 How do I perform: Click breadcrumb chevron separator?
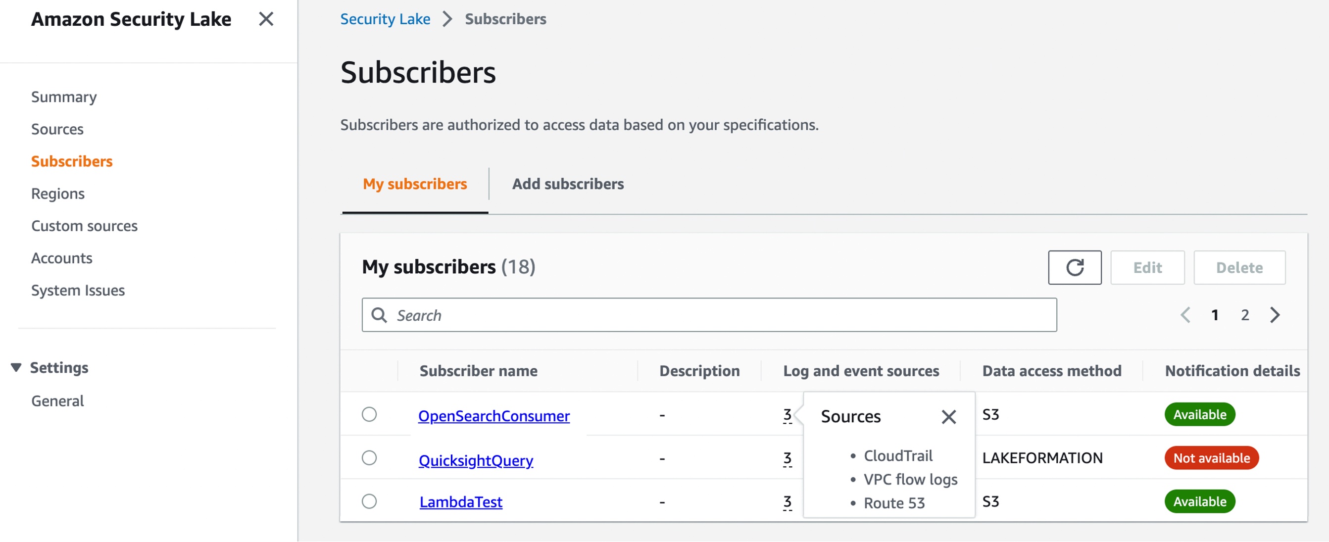447,19
